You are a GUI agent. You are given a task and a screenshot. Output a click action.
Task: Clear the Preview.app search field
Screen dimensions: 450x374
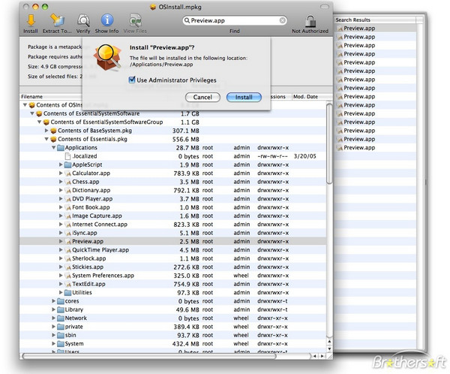tap(283, 20)
